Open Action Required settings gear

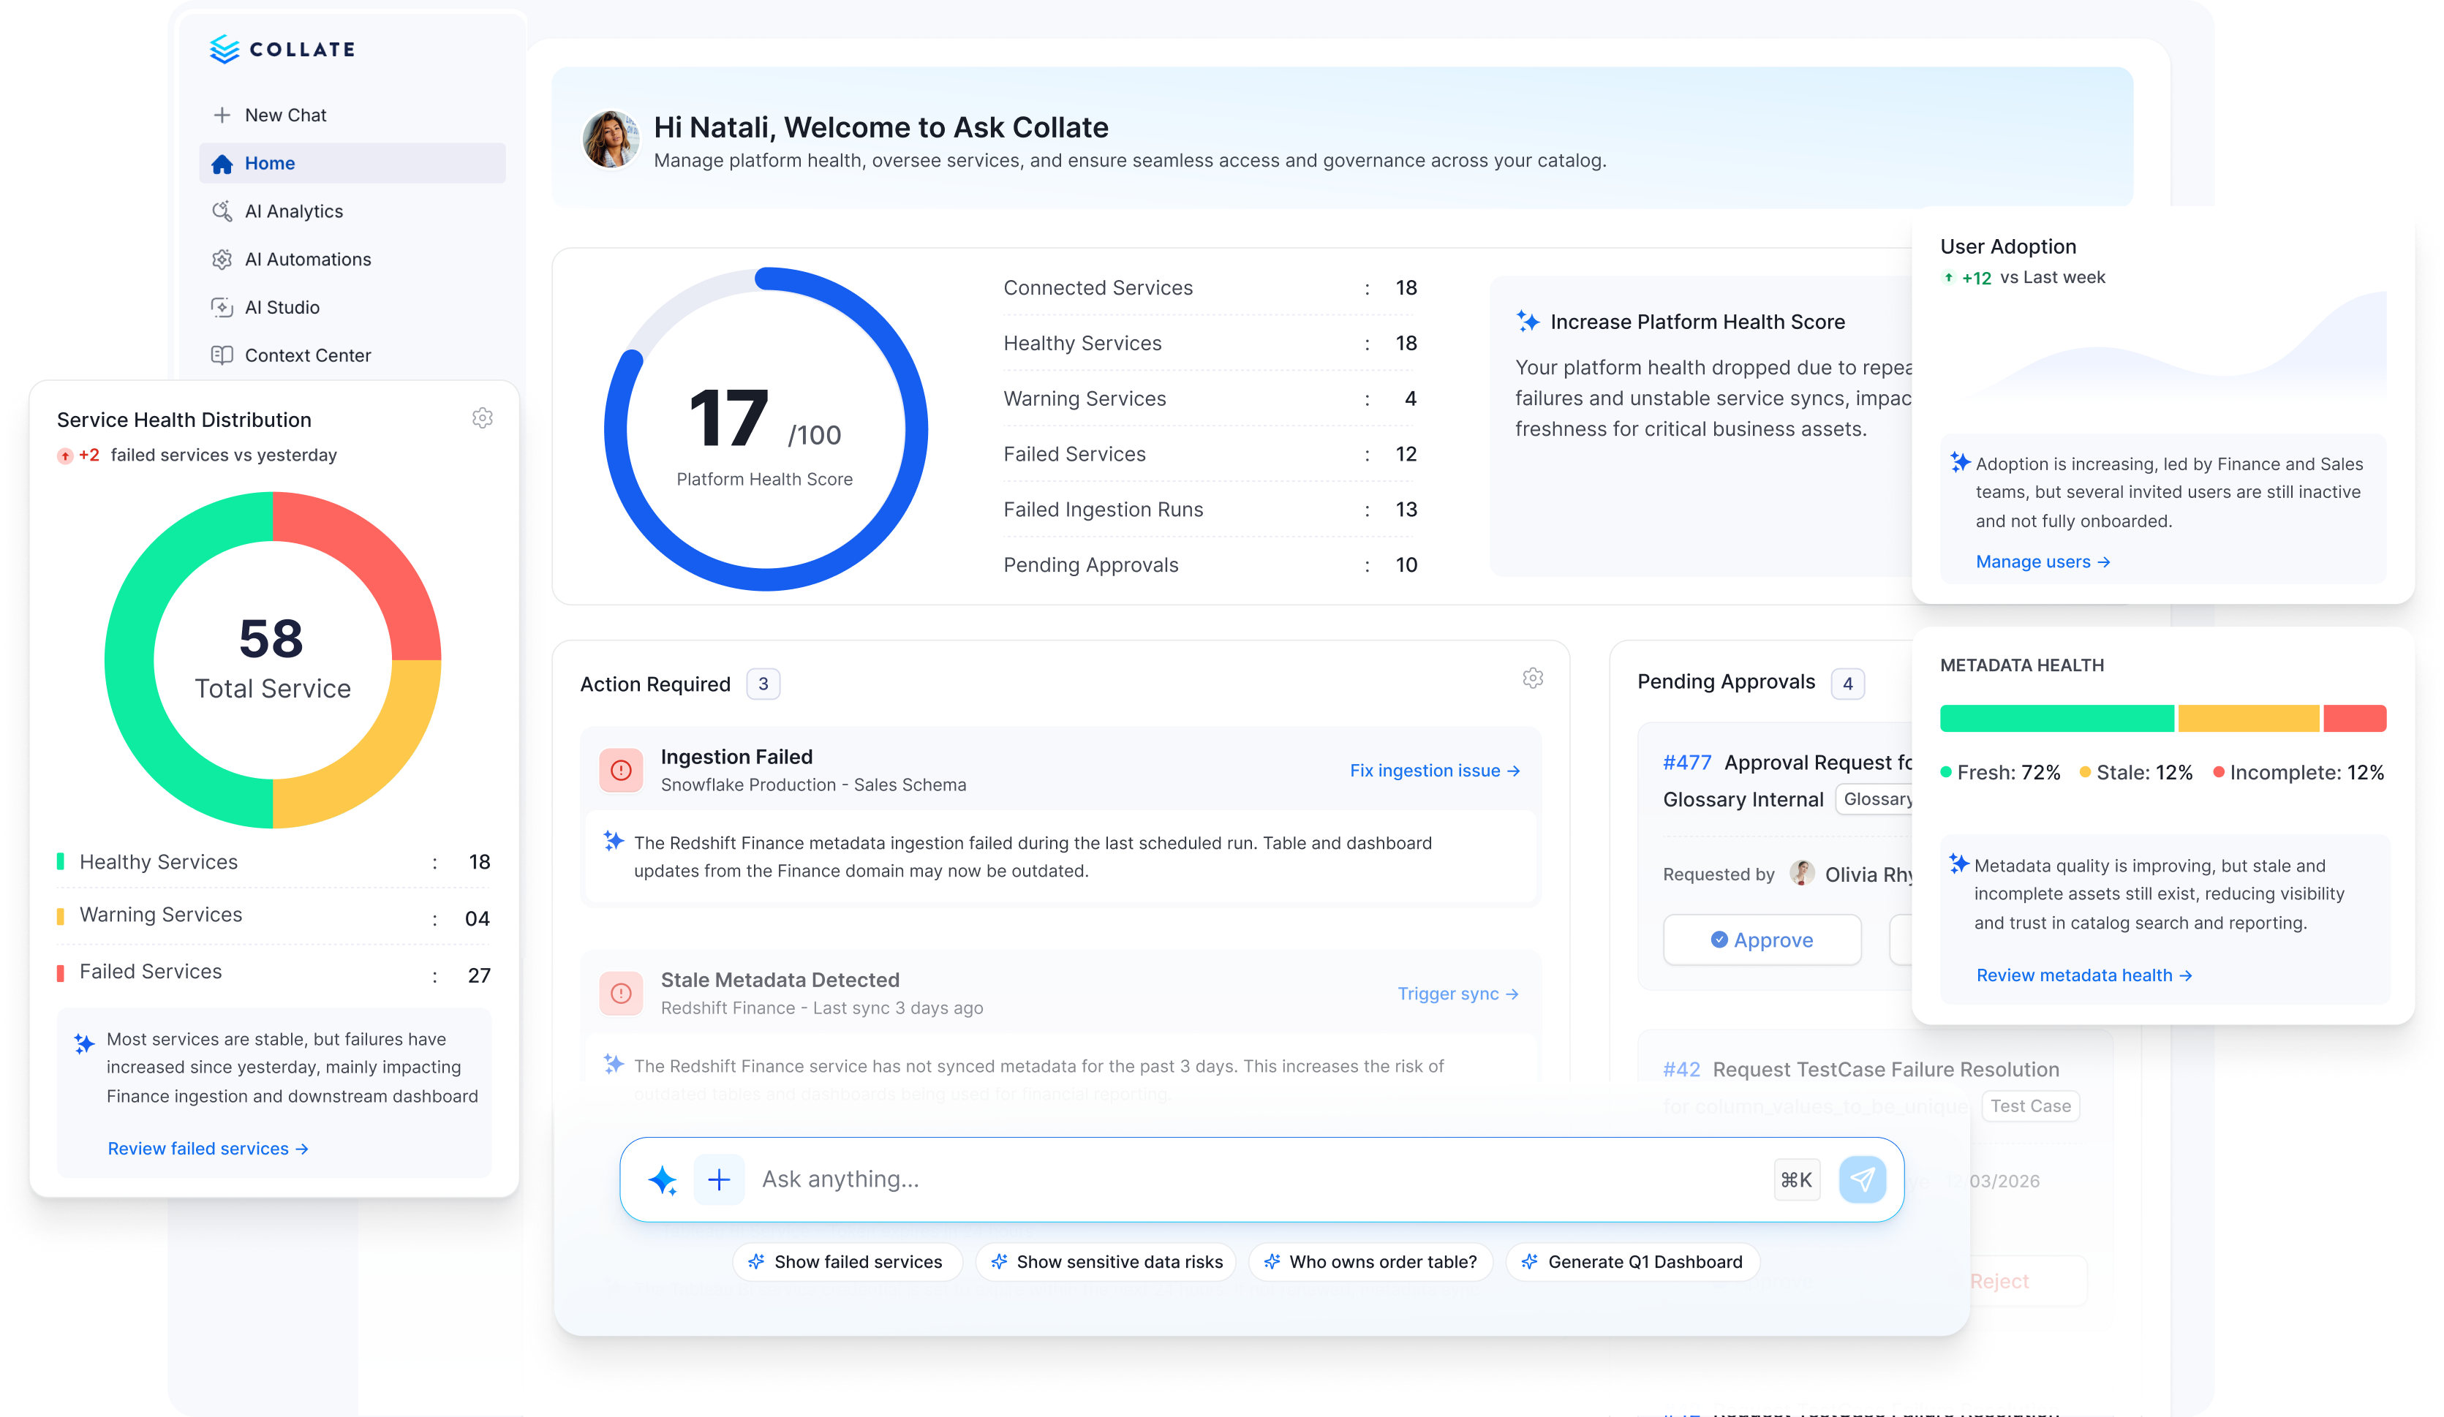pos(1532,678)
